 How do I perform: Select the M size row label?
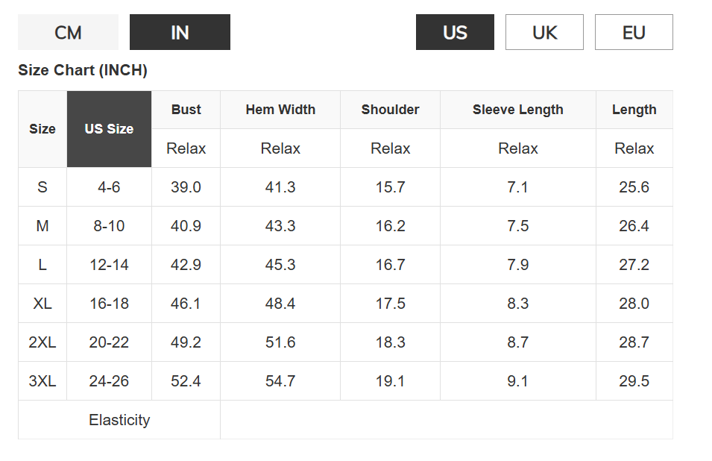(42, 226)
